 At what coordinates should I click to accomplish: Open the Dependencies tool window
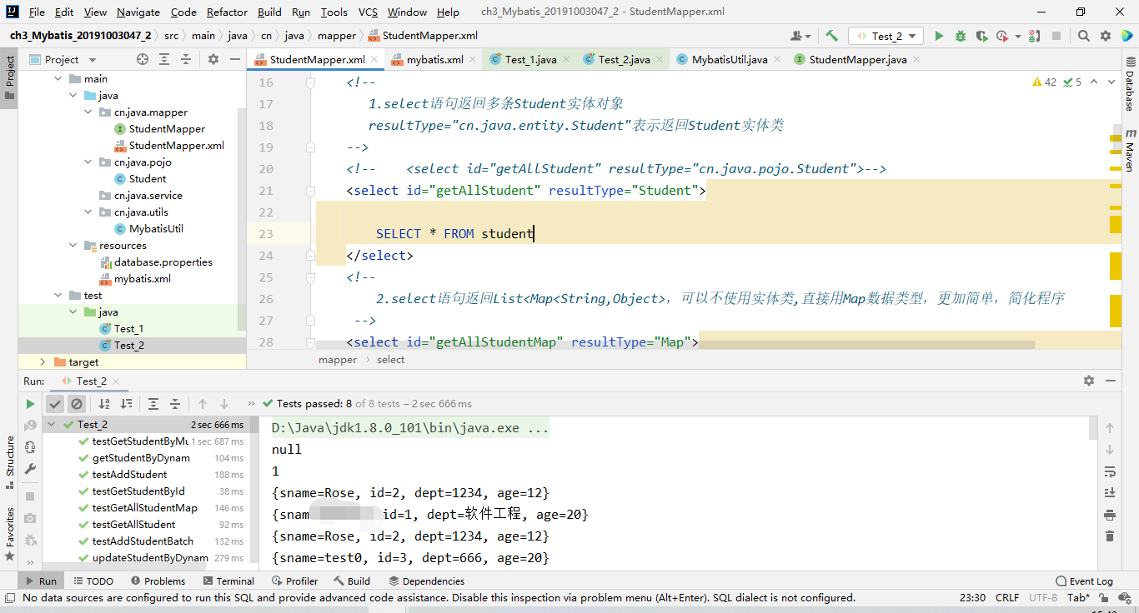coord(427,581)
